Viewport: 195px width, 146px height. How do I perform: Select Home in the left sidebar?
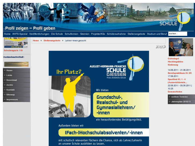16,70
